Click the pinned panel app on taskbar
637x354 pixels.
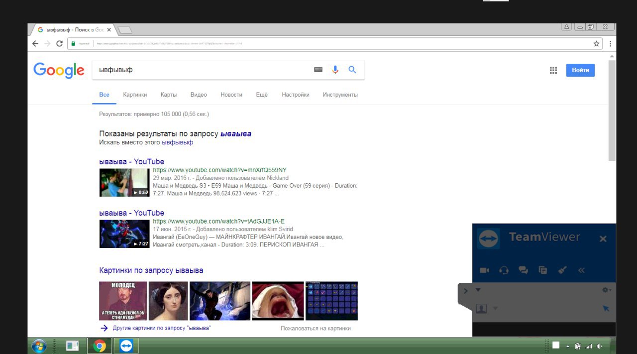click(73, 346)
